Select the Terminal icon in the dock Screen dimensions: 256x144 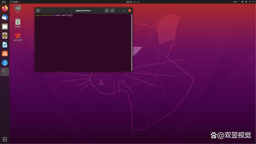coord(5,72)
